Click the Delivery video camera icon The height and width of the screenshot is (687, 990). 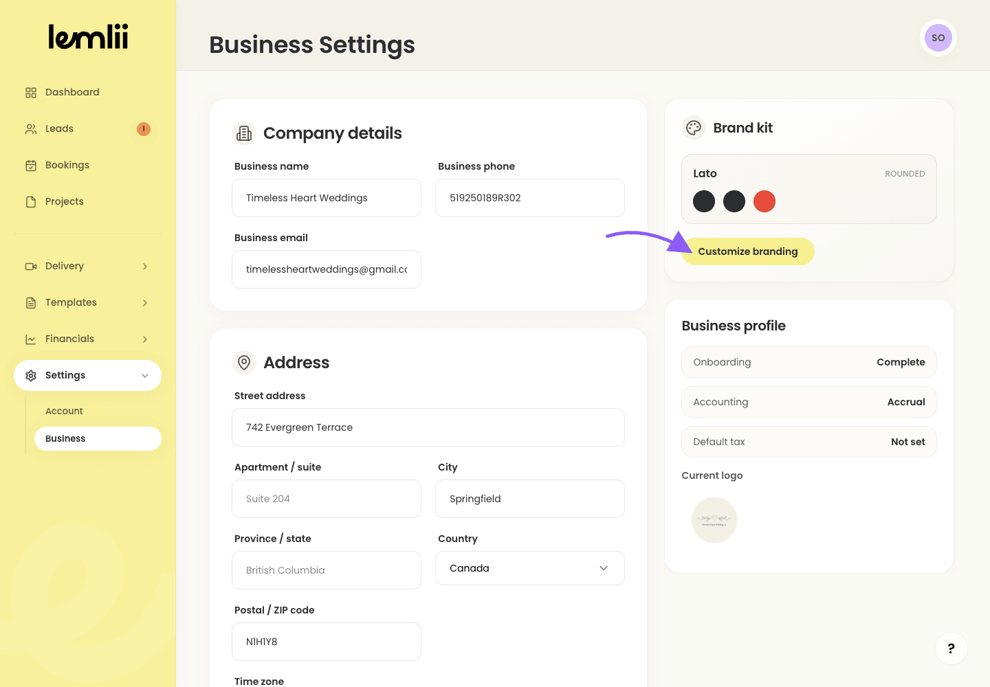pos(31,267)
